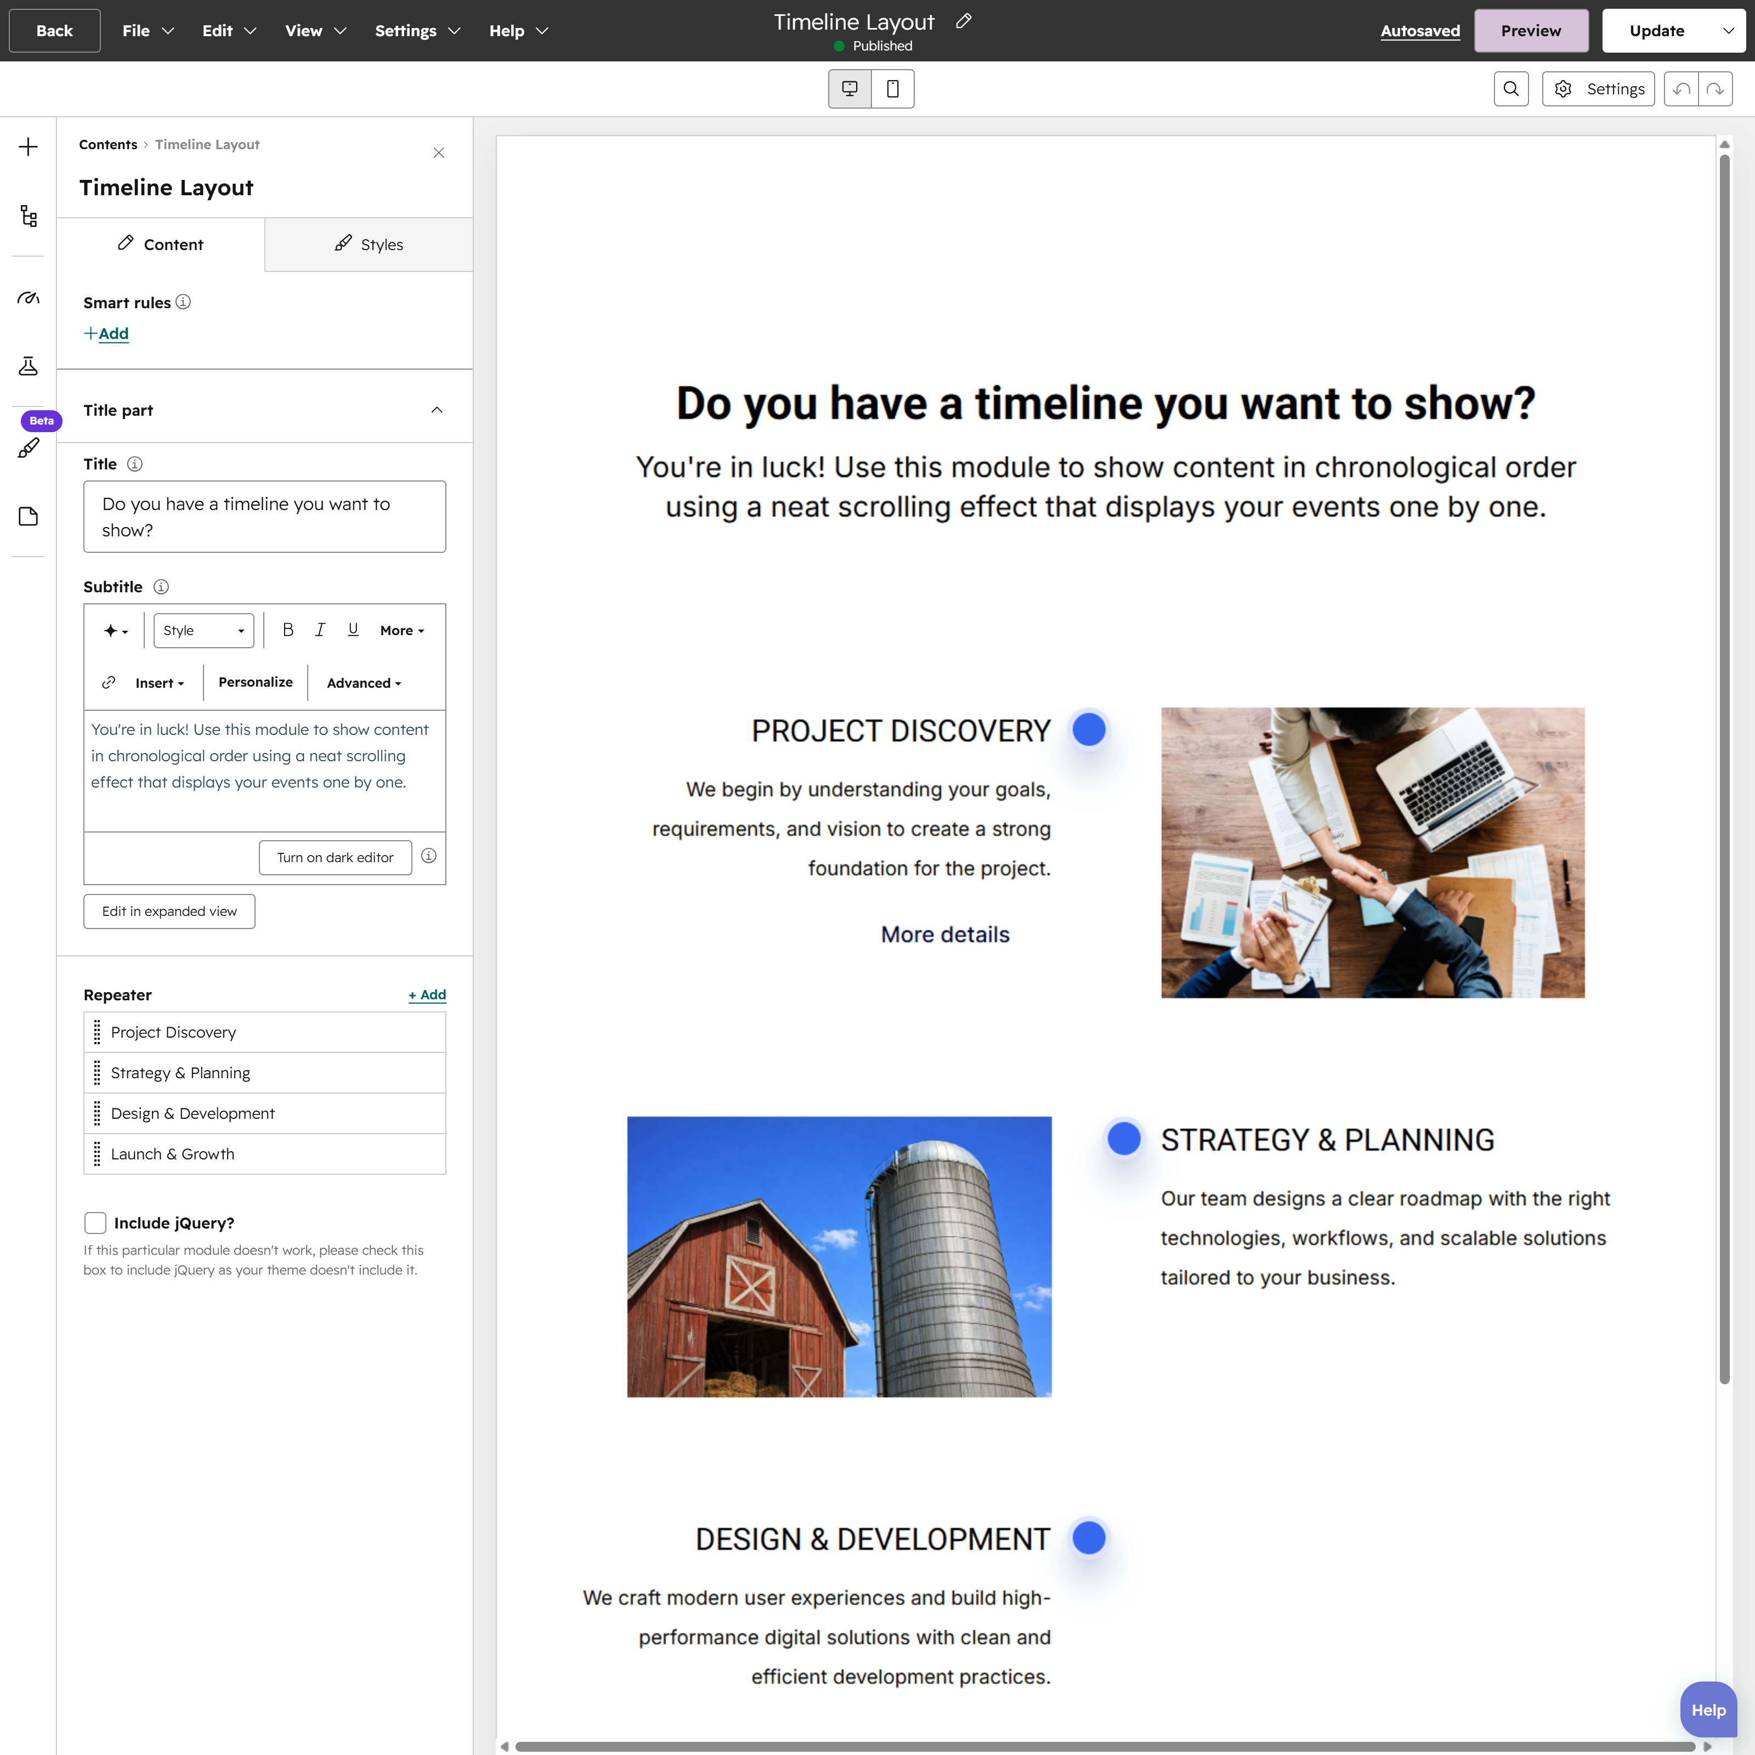Screen dimensions: 1755x1755
Task: Undo the last change
Action: coord(1682,89)
